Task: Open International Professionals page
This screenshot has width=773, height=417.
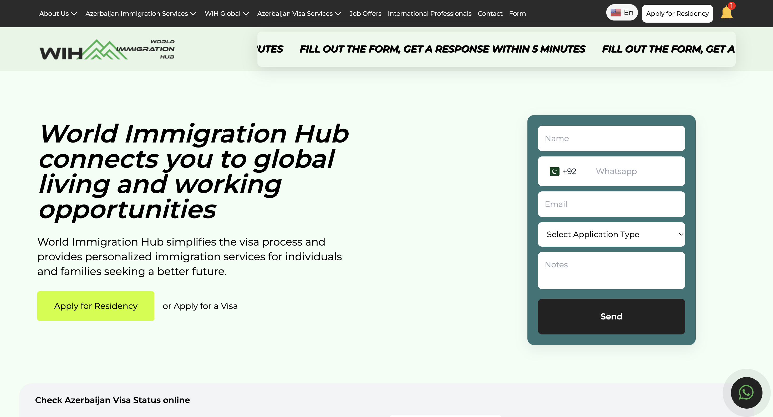Action: coord(429,13)
